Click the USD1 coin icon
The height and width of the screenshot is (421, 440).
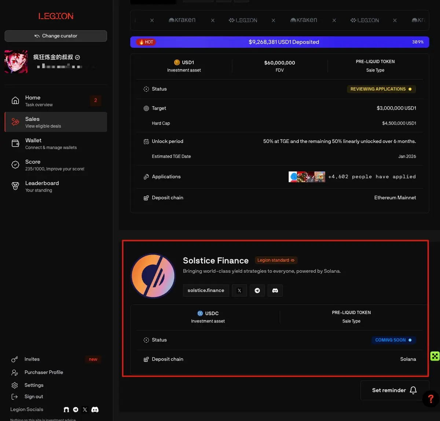tap(177, 62)
